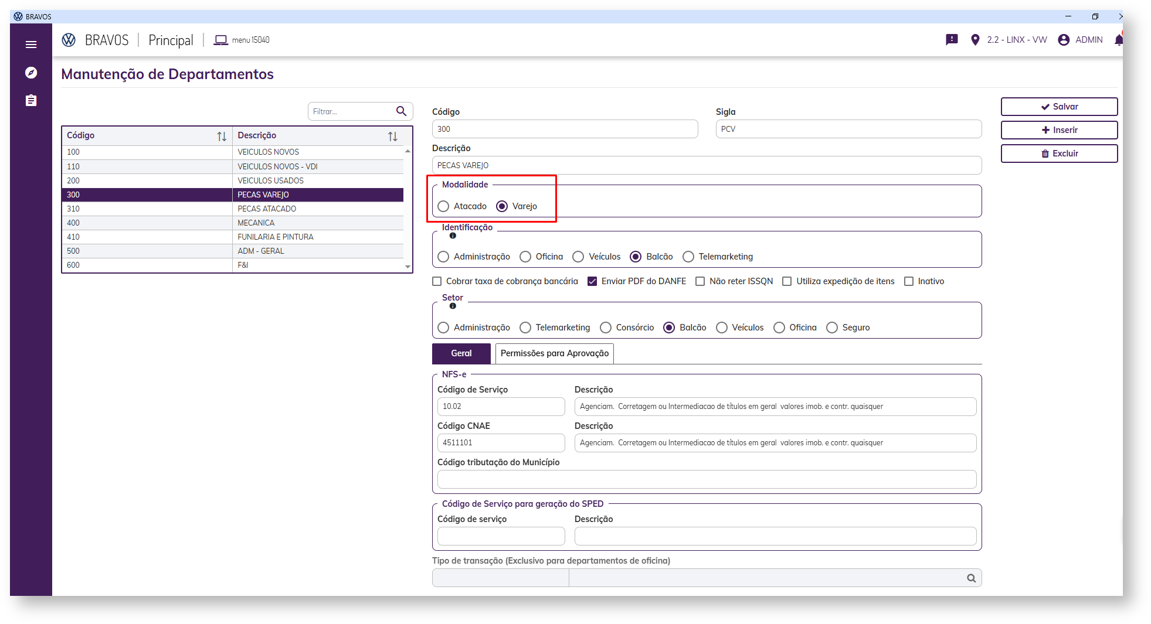
Task: Click the Inserir button
Action: pyautogui.click(x=1059, y=130)
